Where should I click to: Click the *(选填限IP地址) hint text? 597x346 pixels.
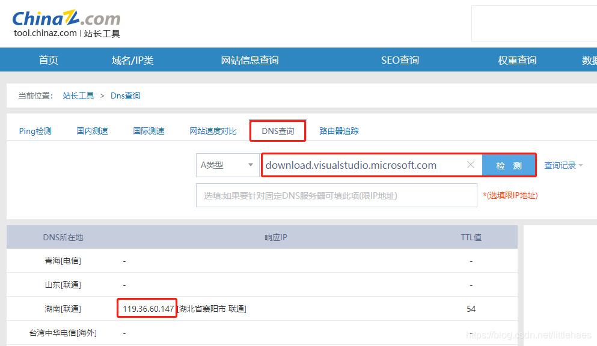(510, 195)
